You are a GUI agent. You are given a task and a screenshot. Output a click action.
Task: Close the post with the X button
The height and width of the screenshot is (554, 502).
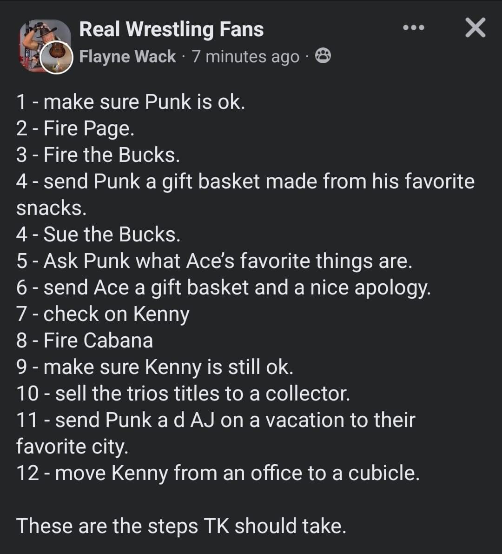coord(475,28)
